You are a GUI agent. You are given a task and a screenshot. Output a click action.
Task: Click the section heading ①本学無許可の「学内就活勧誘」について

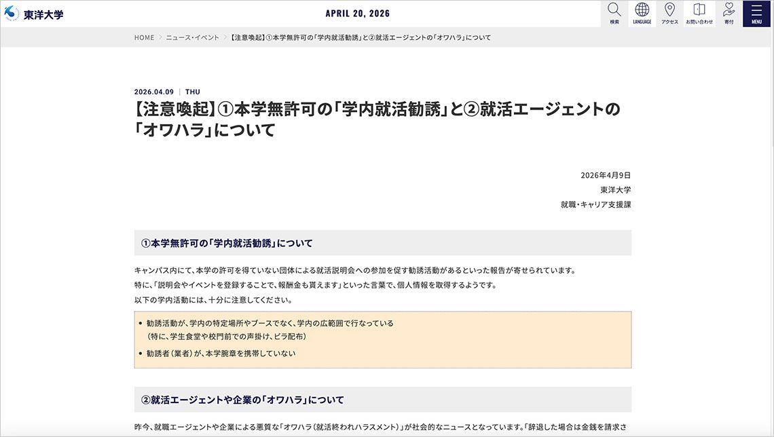227,243
